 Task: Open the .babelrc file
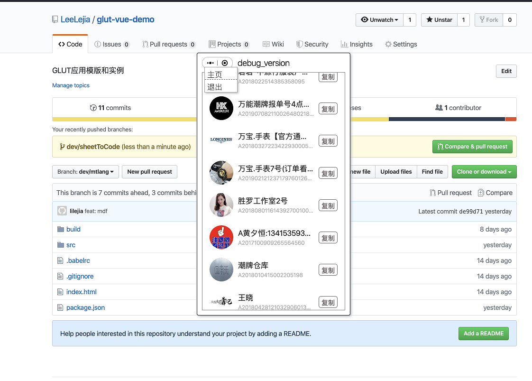(x=78, y=260)
